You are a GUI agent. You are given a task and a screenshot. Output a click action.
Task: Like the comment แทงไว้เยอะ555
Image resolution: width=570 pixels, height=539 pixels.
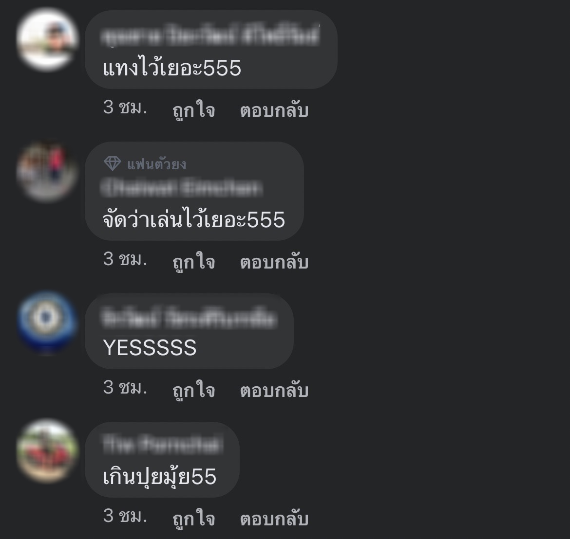point(194,109)
